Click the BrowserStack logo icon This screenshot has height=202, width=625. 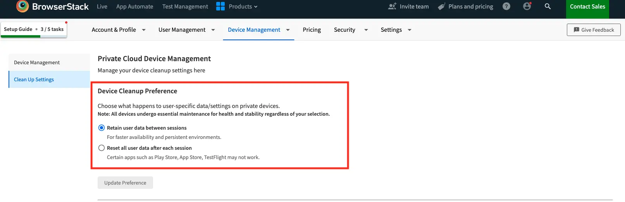tap(22, 6)
